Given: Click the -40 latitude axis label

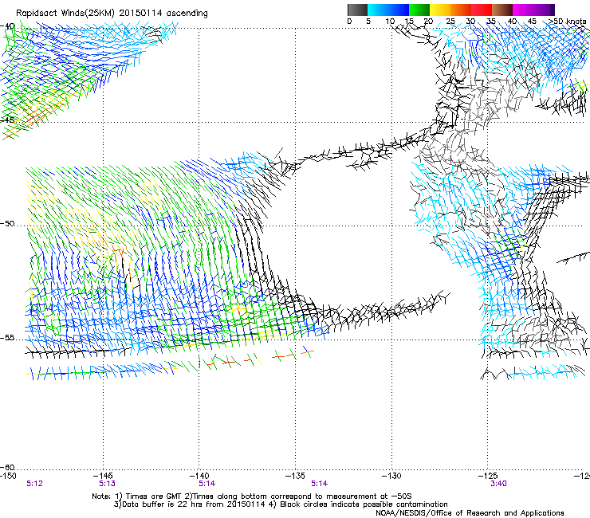Looking at the screenshot, I should (x=7, y=26).
